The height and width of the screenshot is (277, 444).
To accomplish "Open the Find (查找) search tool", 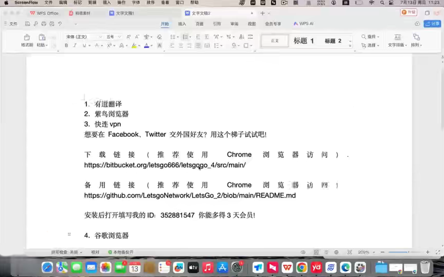I will pos(370,37).
